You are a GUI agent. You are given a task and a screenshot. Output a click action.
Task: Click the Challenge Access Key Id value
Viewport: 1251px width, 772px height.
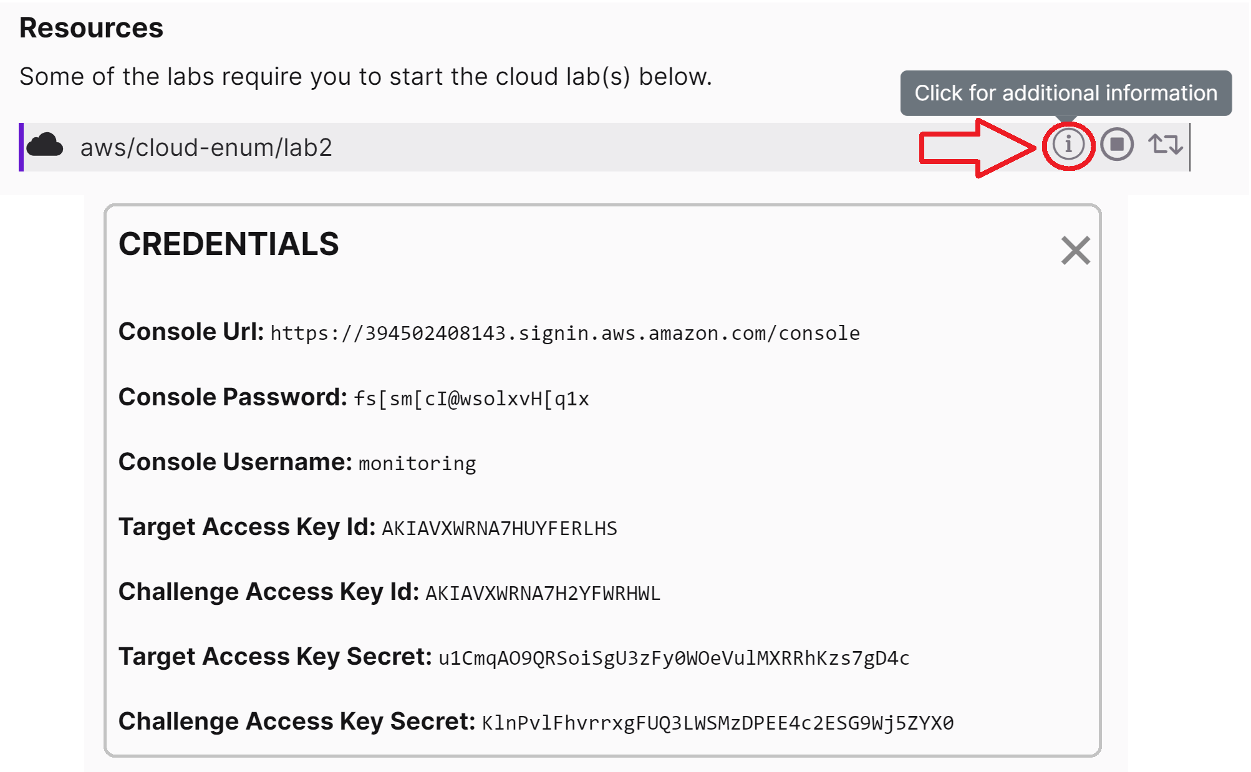[x=543, y=594]
